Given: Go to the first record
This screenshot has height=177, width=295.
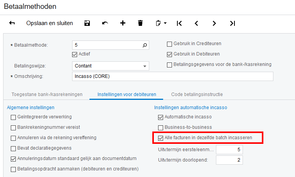Looking at the screenshot, I should (179, 23).
